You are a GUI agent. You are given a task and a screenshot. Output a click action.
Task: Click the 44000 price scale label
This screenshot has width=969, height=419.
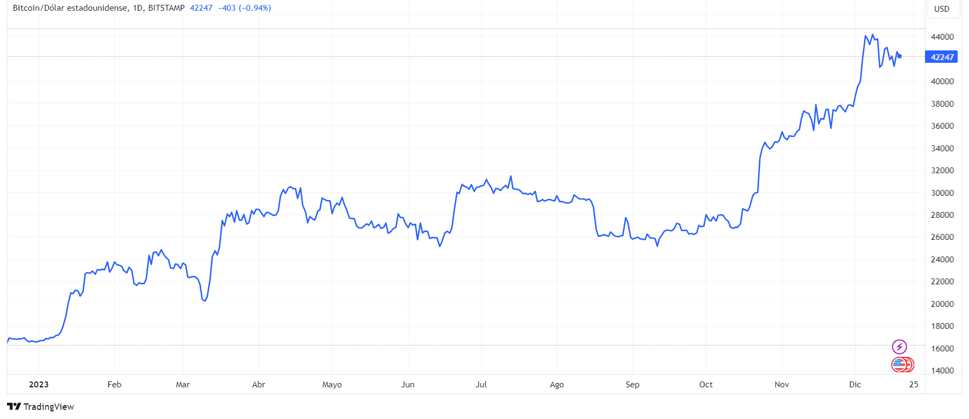942,37
